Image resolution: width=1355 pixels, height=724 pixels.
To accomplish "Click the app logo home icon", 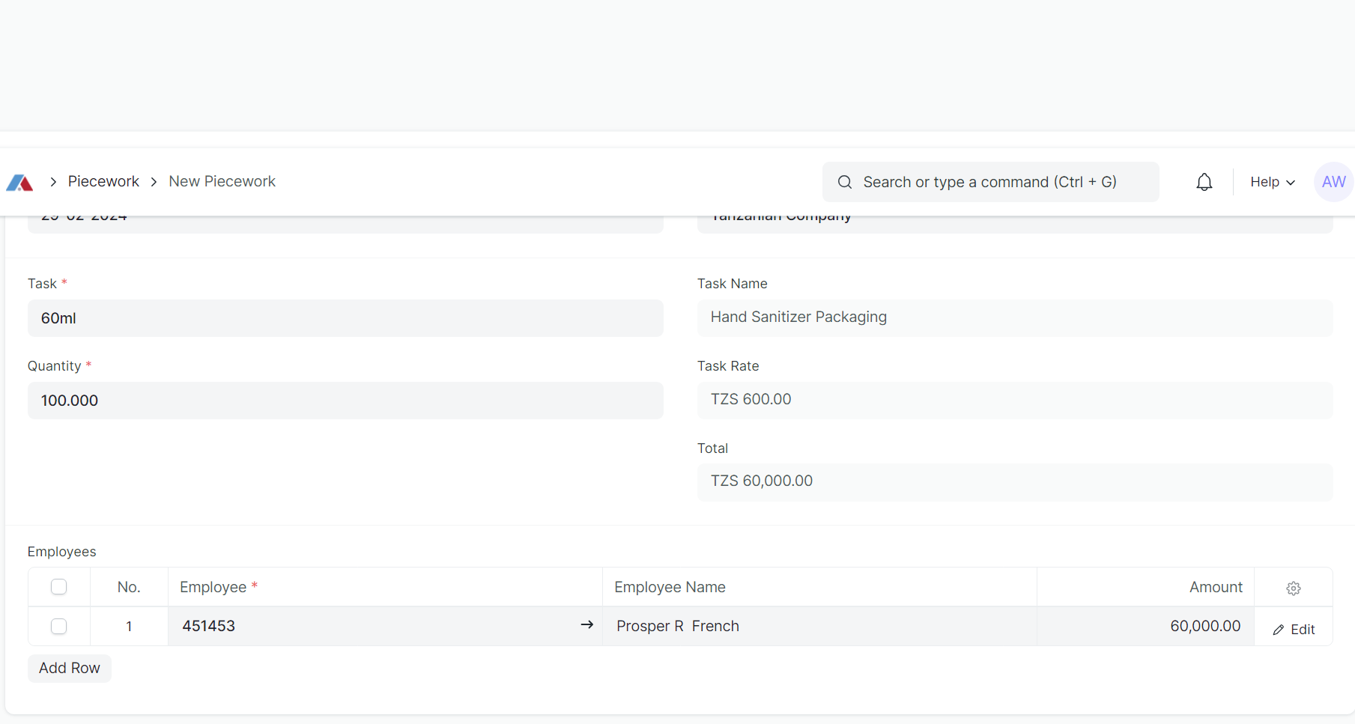I will tap(19, 183).
